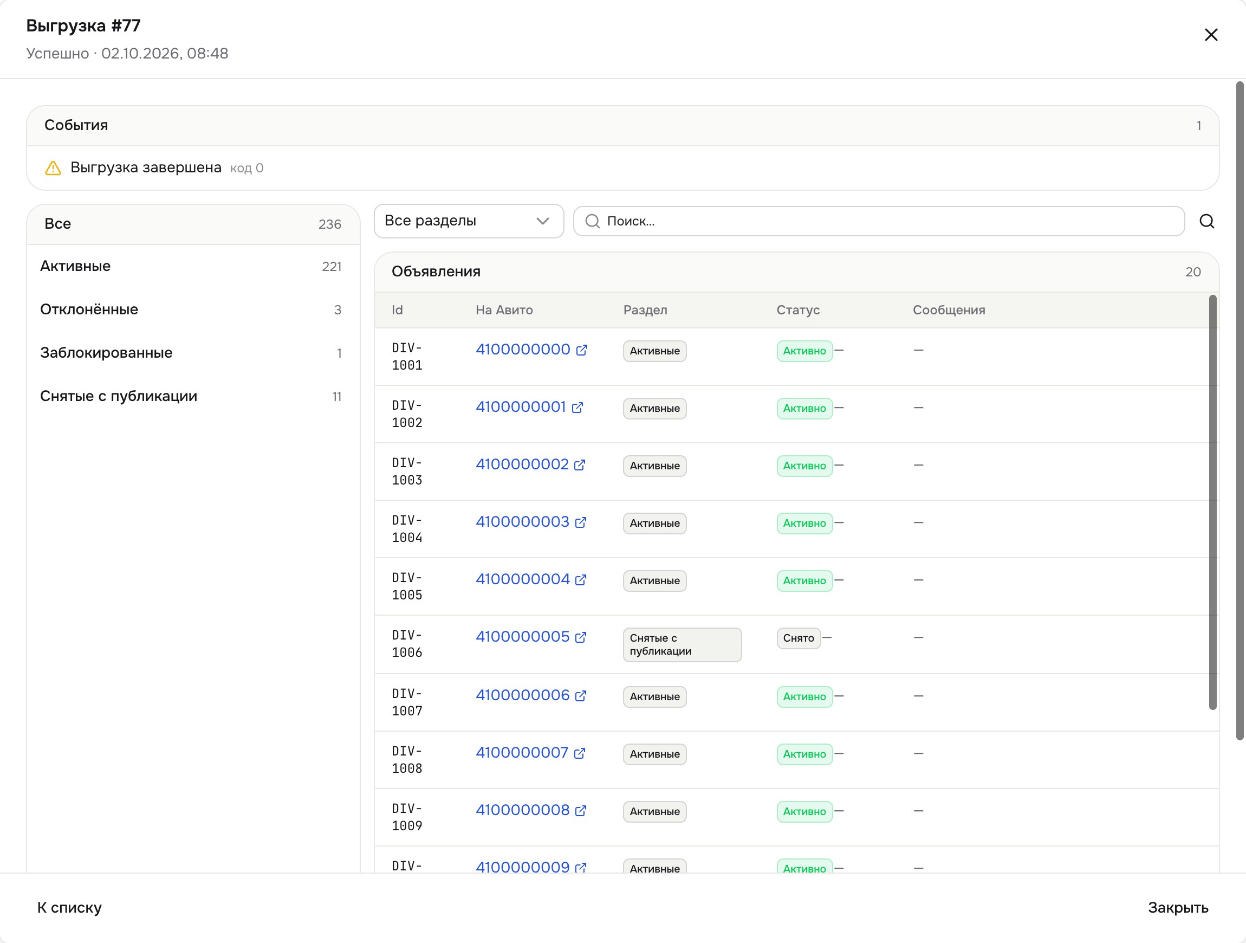Open external link icon for 4100000008
Screen dimensions: 1246x943
pos(581,811)
